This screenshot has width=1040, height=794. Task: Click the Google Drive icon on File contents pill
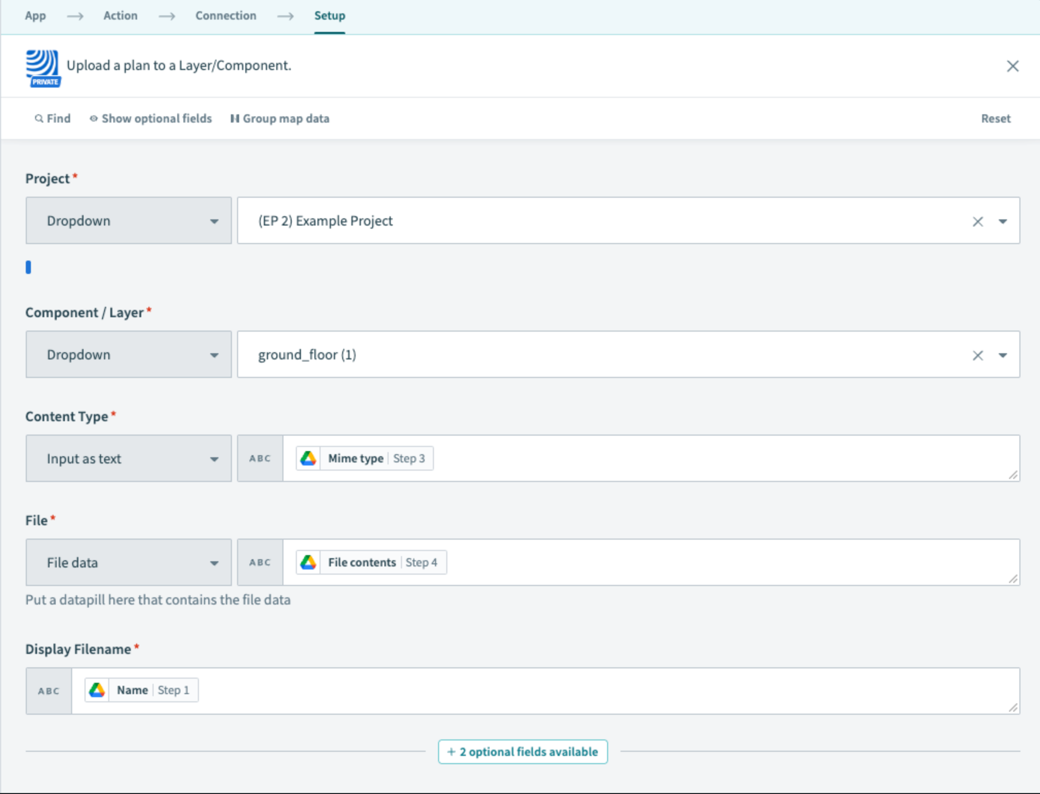pos(308,562)
